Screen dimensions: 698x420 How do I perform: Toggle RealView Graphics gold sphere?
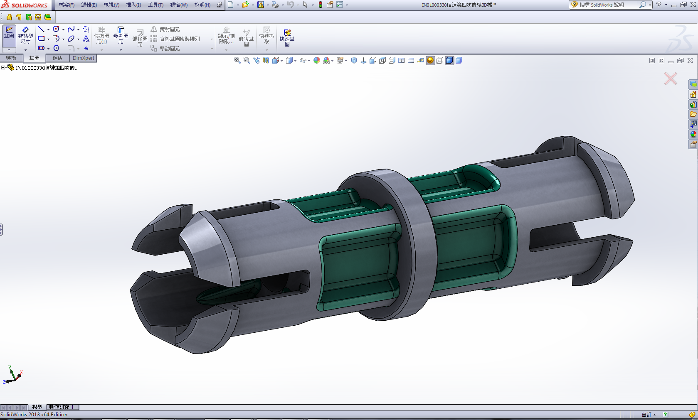coord(430,60)
